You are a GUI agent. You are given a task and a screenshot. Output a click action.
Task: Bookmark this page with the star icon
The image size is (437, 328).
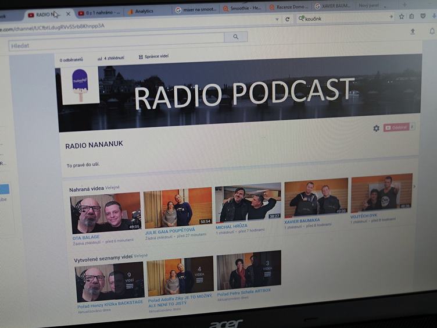tap(402, 17)
